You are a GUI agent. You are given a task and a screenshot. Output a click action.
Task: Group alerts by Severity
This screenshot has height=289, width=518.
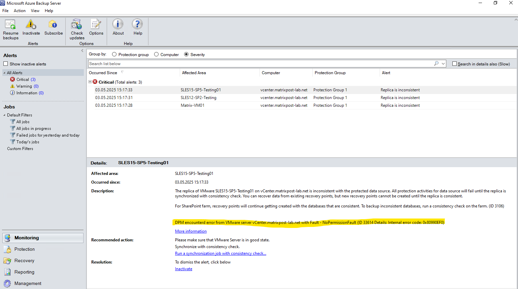click(x=186, y=54)
